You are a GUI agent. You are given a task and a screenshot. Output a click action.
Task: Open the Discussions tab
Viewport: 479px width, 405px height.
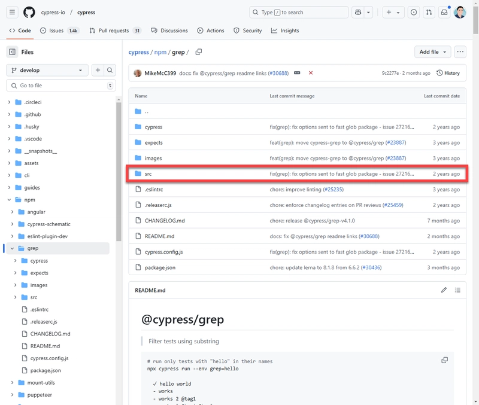pyautogui.click(x=169, y=31)
